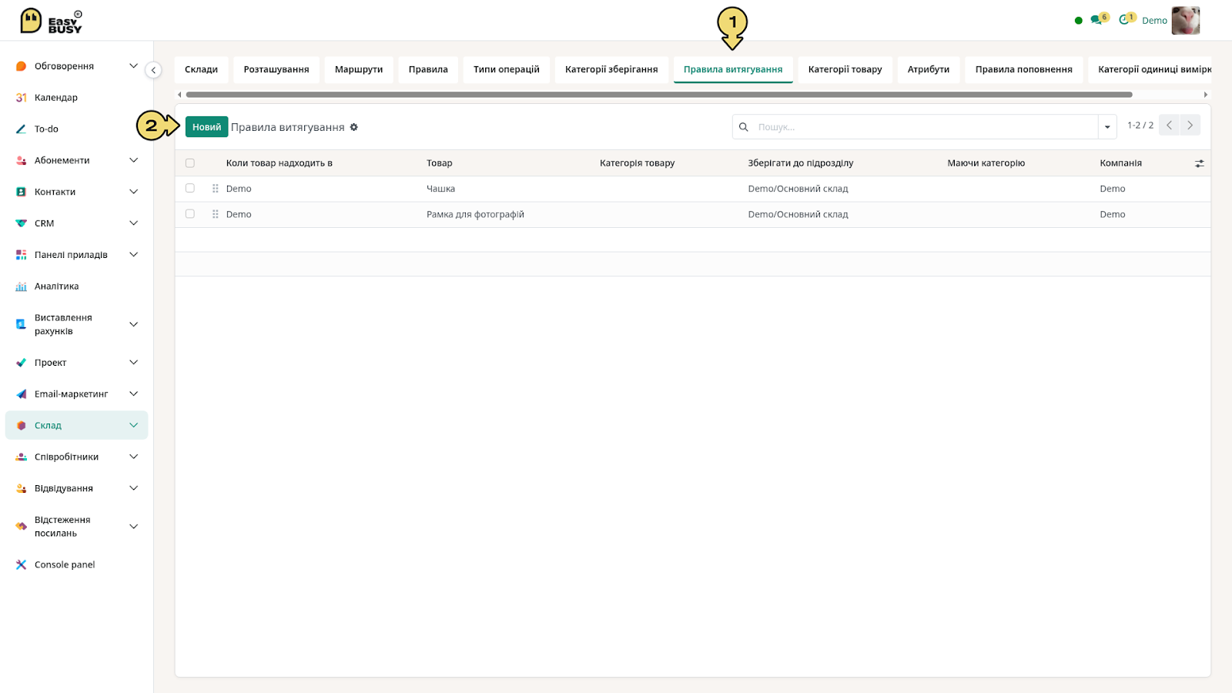This screenshot has height=693, width=1232.
Task: Click the left arrow of tab scrollbar
Action: [179, 95]
